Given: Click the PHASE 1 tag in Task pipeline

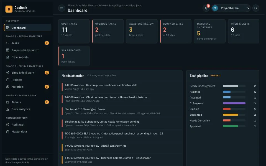Looking at the screenshot, I should 216,76.
